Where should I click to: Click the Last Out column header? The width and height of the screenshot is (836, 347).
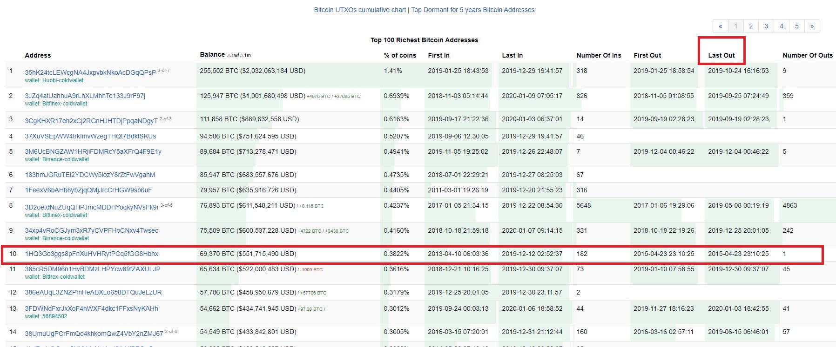pyautogui.click(x=721, y=55)
